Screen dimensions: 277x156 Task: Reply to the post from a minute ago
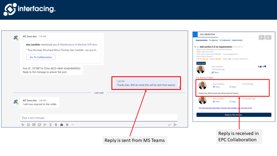pyautogui.click(x=233, y=87)
